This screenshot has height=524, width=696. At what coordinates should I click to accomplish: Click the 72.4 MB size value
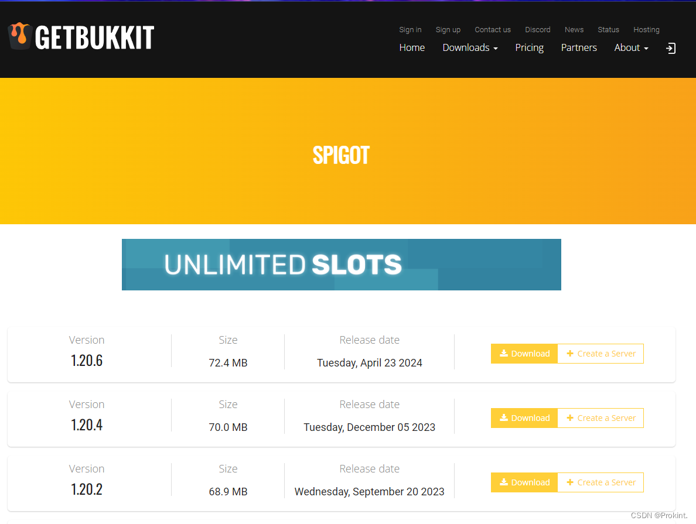228,363
